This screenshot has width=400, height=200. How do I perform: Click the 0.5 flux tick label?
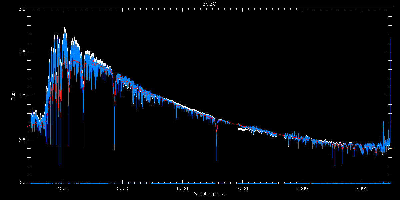click(x=22, y=140)
